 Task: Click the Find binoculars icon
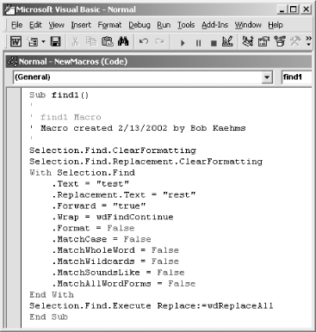(x=123, y=42)
